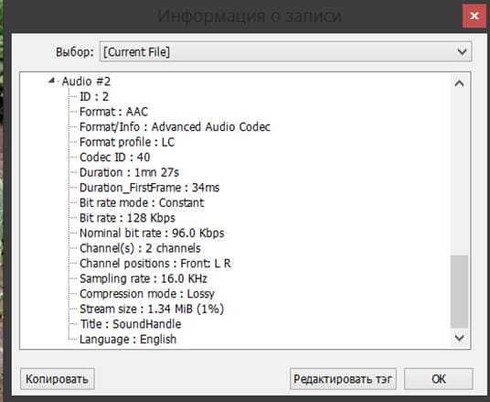Close the Информация о записи dialog
This screenshot has width=490, height=402.
(x=474, y=16)
